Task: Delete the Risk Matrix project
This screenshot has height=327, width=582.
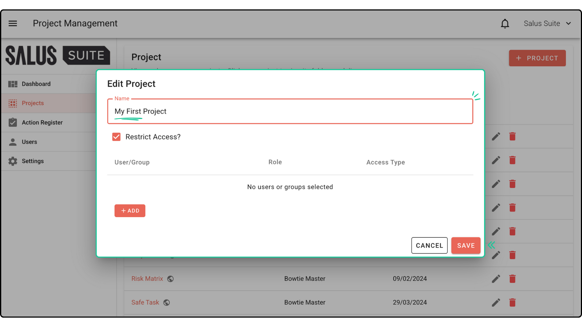Action: click(512, 279)
